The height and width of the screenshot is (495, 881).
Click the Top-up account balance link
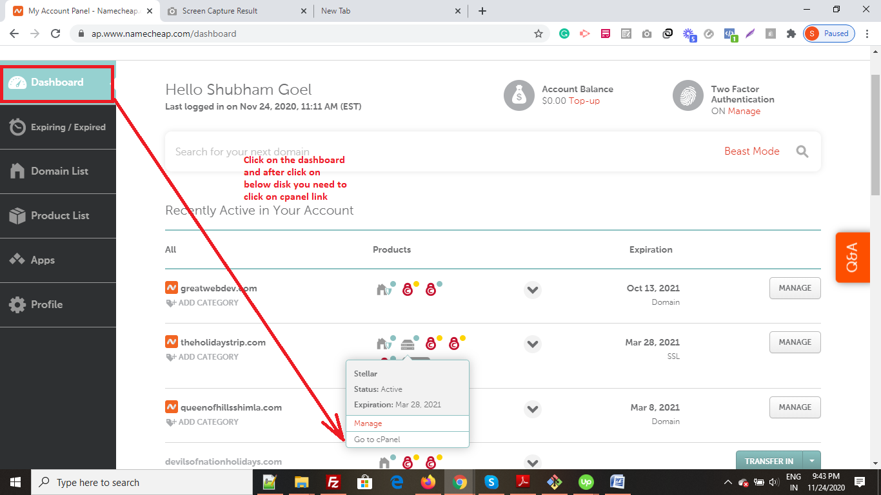click(584, 101)
